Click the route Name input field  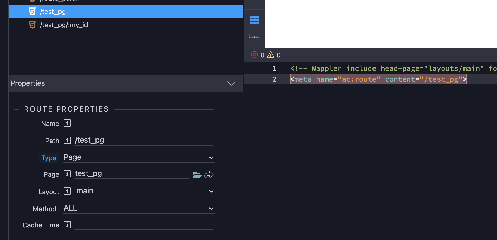[144, 123]
